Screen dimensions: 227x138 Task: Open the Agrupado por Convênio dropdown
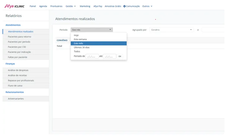[172, 30]
